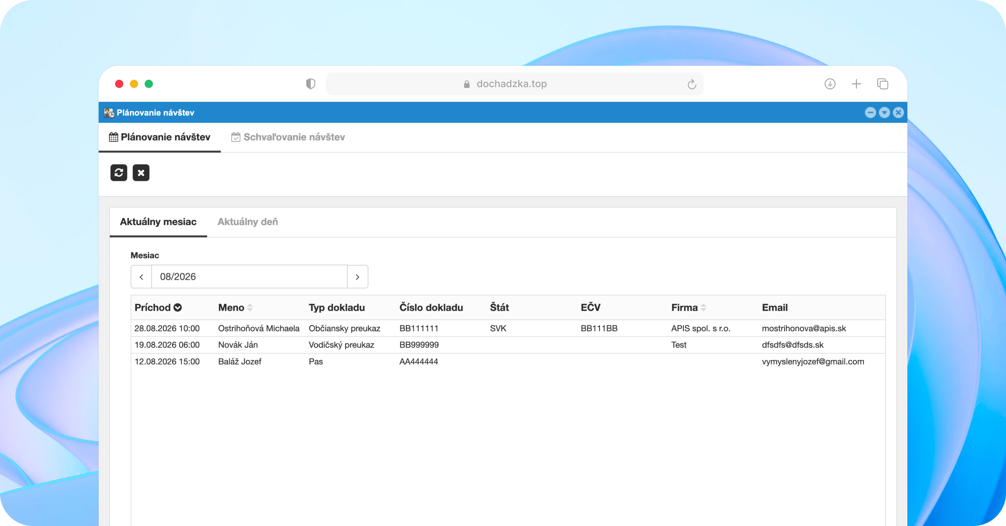Sort the table by the Firma column
This screenshot has height=526, width=1006.
coord(689,307)
